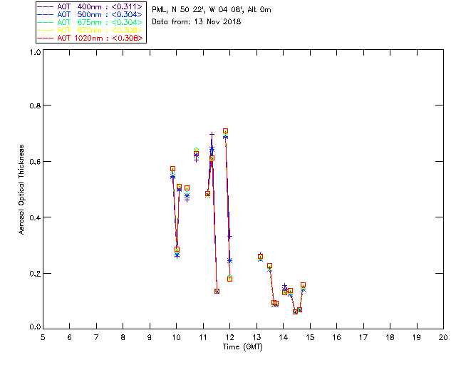Click the 1.0 y-axis tick label
Screen dimensions: 456x365
click(35, 52)
